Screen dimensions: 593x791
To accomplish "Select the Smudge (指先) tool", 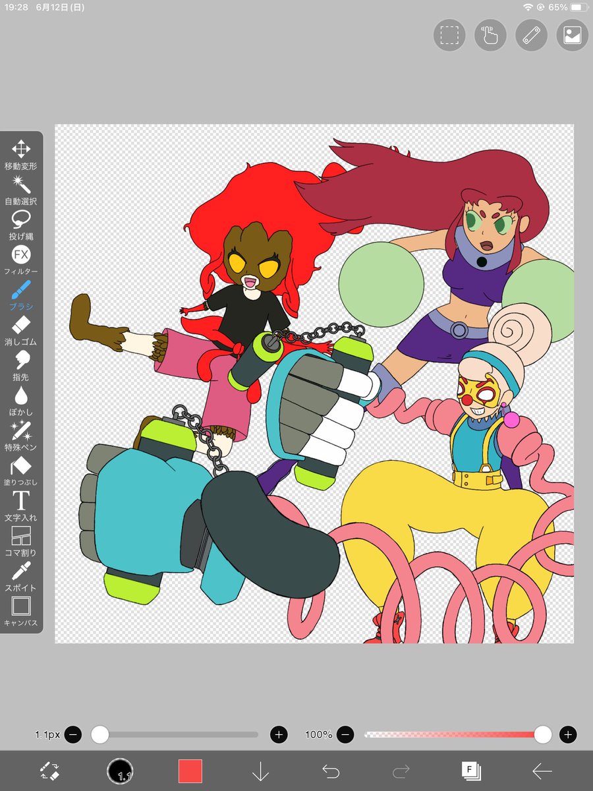I will (x=21, y=366).
